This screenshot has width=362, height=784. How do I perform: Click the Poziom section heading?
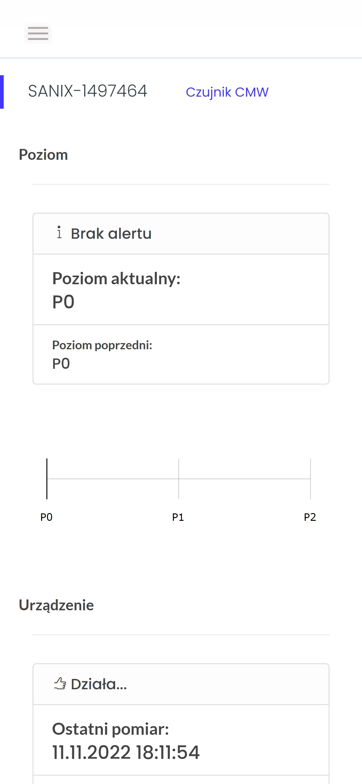[43, 155]
